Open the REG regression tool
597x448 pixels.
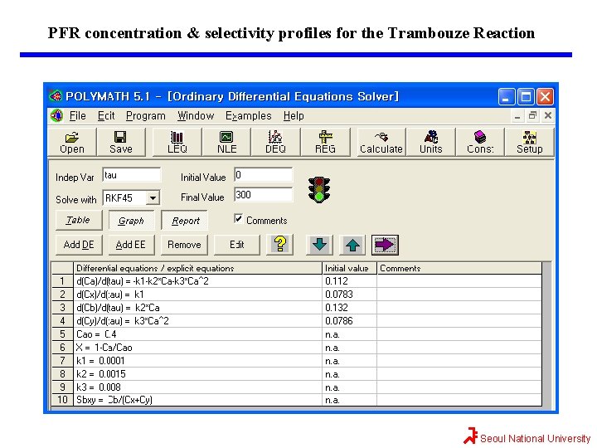coord(325,142)
